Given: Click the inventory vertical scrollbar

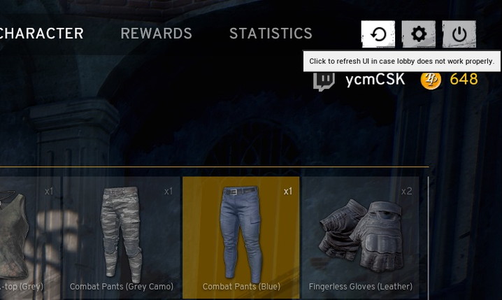Looking at the screenshot, I should click(428, 236).
